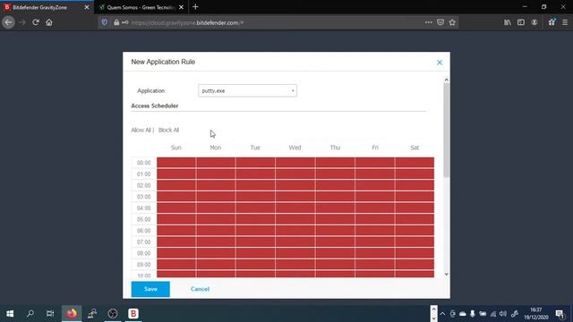Save the page to Pocket
Viewport: 573px width, 322px height.
click(x=440, y=22)
